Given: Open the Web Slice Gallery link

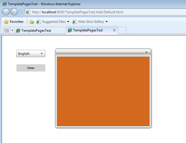Looking at the screenshot, I should (91, 22).
